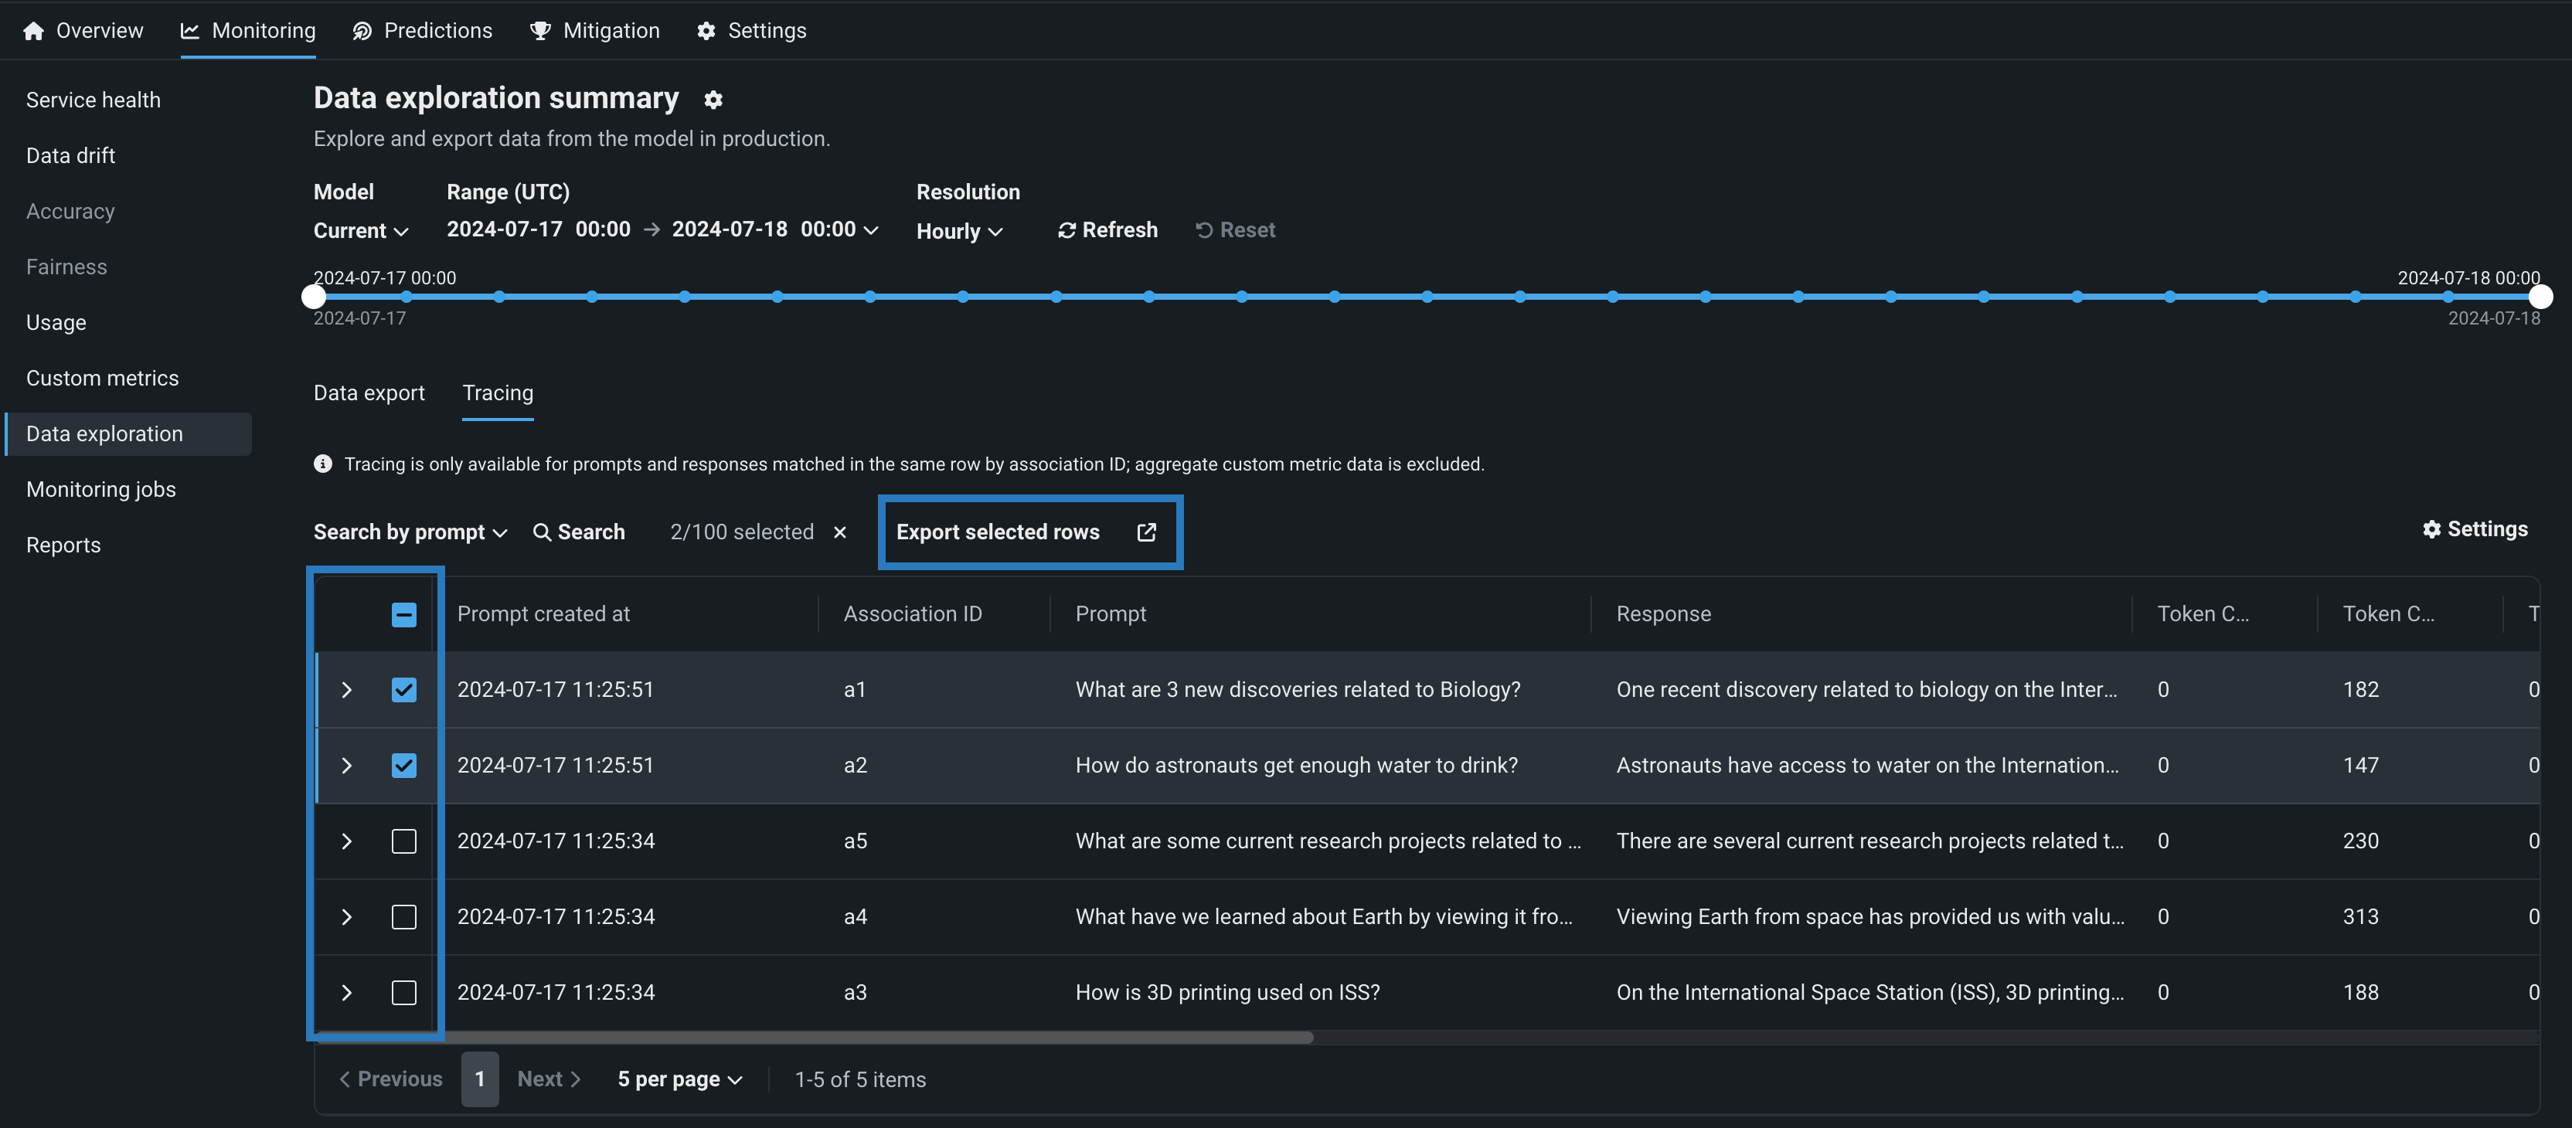Viewport: 2572px width, 1128px height.
Task: Open the Predictions tab in top navigation
Action: tap(421, 31)
